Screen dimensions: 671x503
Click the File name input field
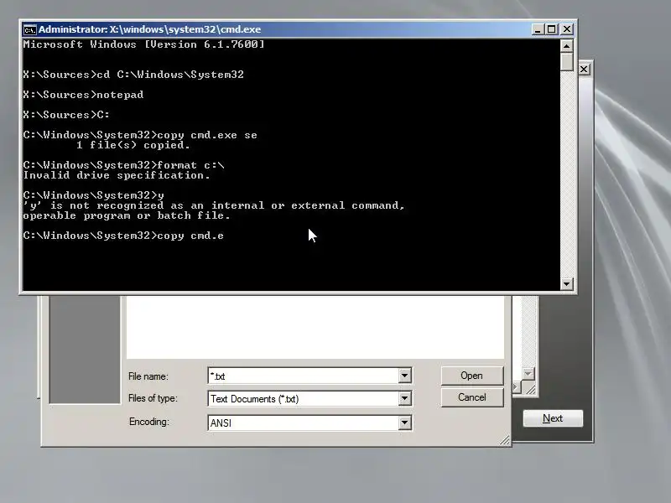[304, 376]
